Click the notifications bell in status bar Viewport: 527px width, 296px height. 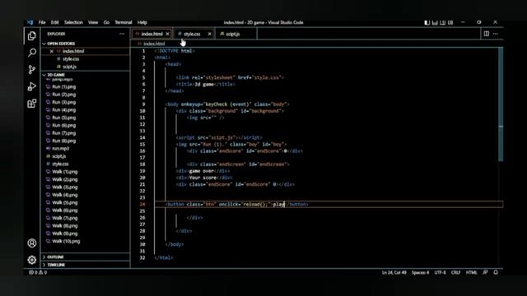tap(496, 272)
